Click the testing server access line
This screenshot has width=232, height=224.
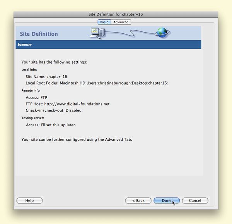click(x=51, y=125)
